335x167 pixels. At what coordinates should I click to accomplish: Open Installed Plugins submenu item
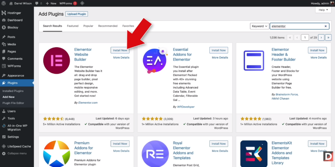13,91
